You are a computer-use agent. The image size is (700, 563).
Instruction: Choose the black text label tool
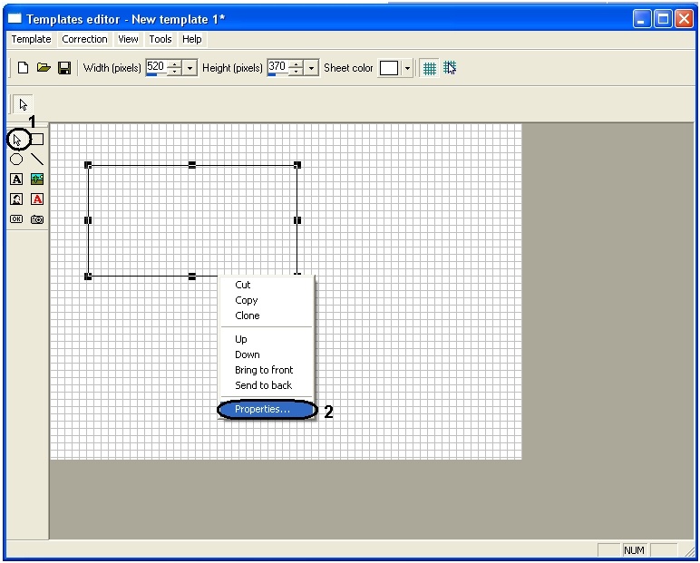tap(16, 180)
